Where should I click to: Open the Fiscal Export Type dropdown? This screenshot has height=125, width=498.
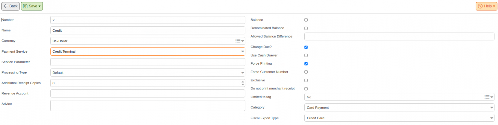click(x=399, y=118)
